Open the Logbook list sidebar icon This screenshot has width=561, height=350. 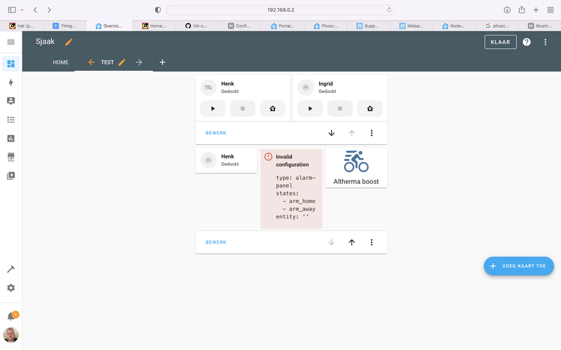pos(11,120)
